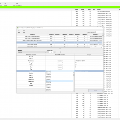Click the Delete rows number field
120x120 pixels.
[x=51, y=52]
